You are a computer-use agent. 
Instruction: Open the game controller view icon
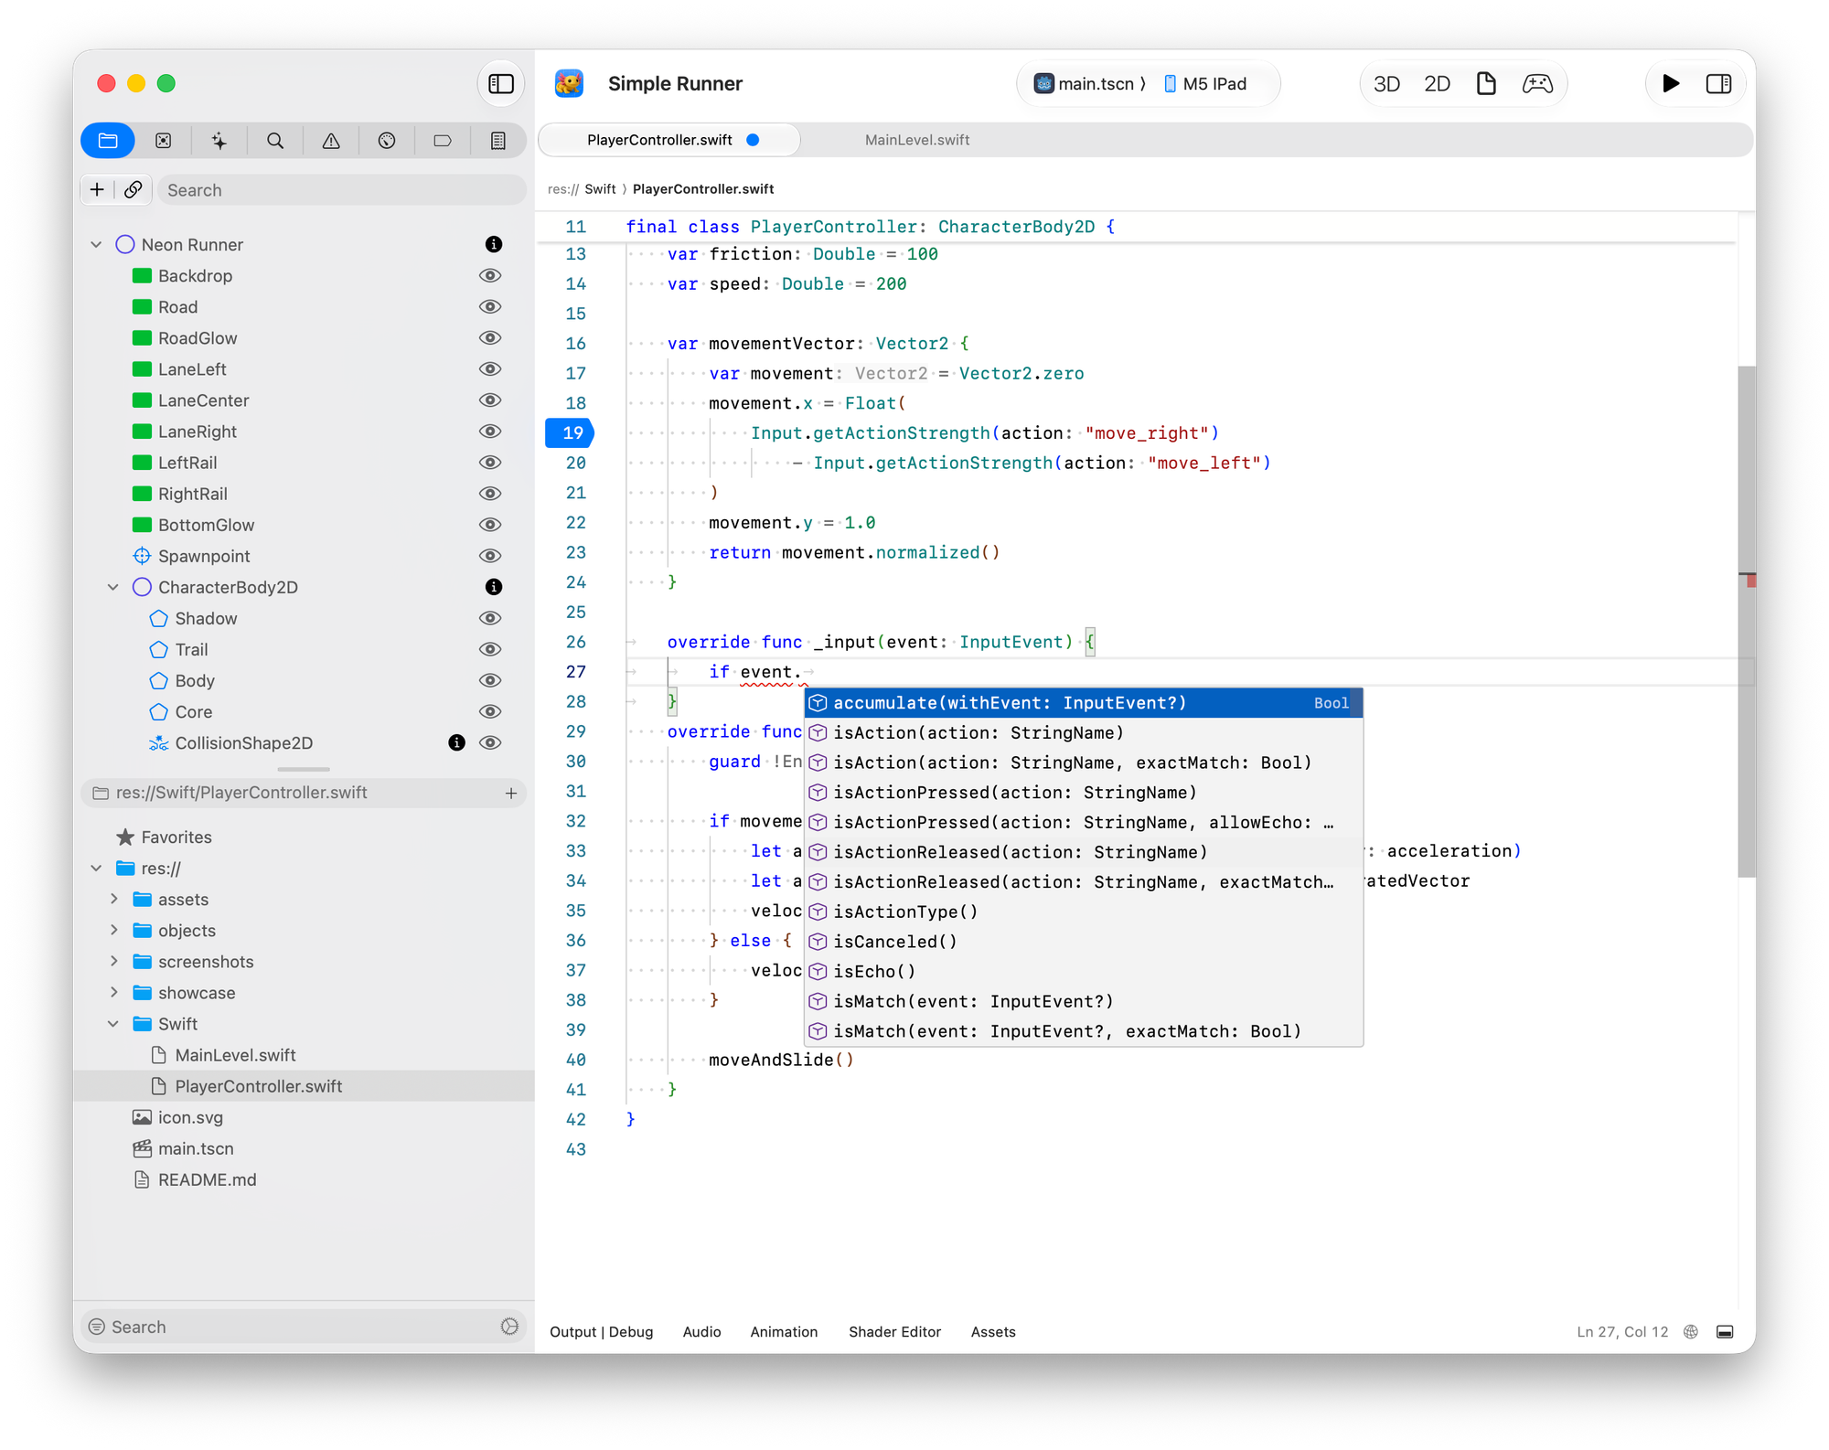pos(1537,84)
